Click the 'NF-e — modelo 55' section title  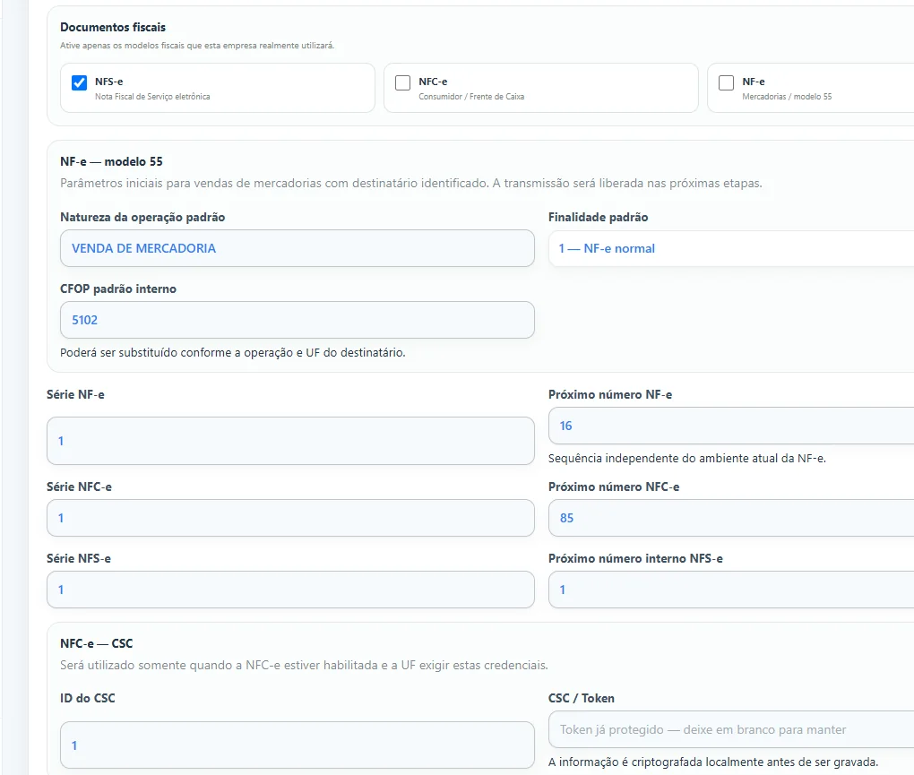click(x=111, y=161)
